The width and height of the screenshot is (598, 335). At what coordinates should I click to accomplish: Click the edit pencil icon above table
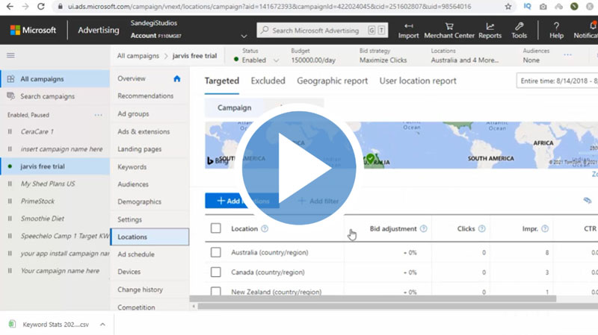588,200
